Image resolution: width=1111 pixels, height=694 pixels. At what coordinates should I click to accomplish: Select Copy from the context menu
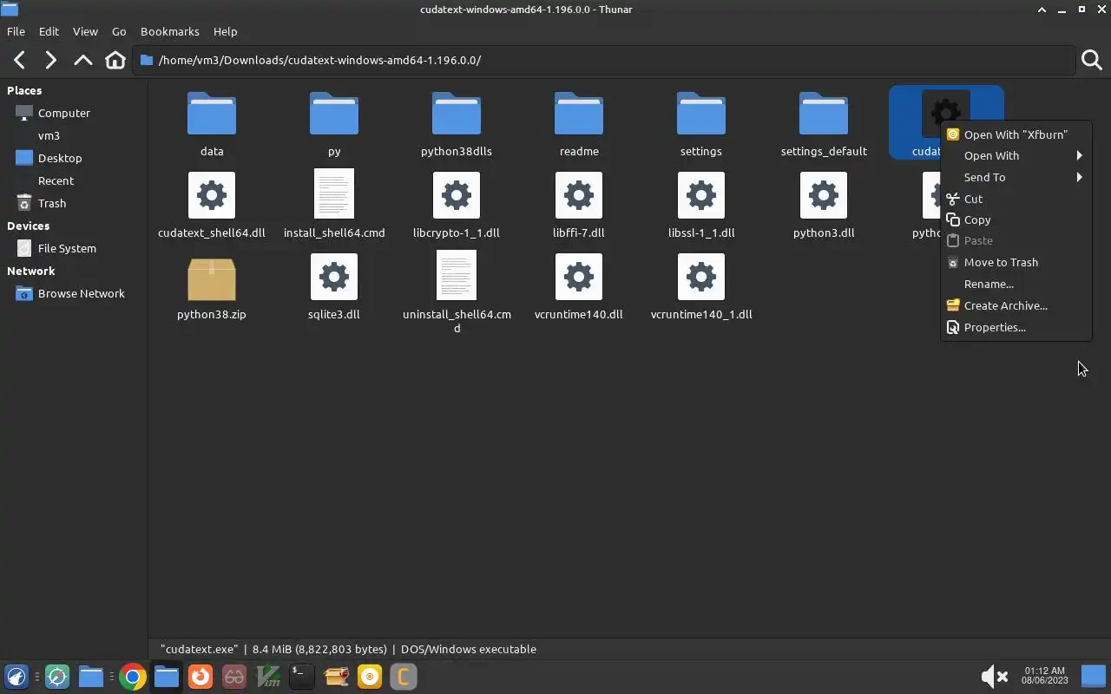tap(1016, 220)
